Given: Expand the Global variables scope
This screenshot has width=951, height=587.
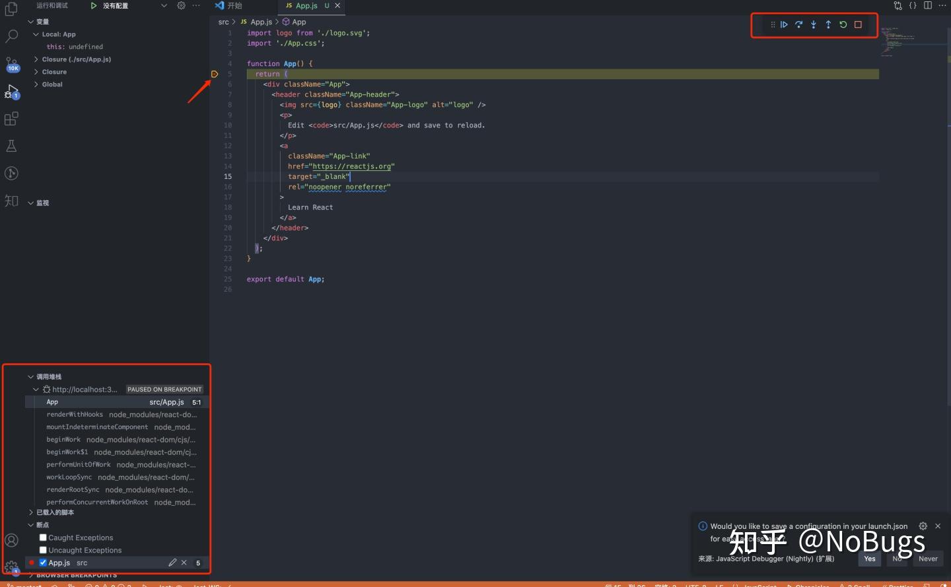Looking at the screenshot, I should pyautogui.click(x=38, y=84).
